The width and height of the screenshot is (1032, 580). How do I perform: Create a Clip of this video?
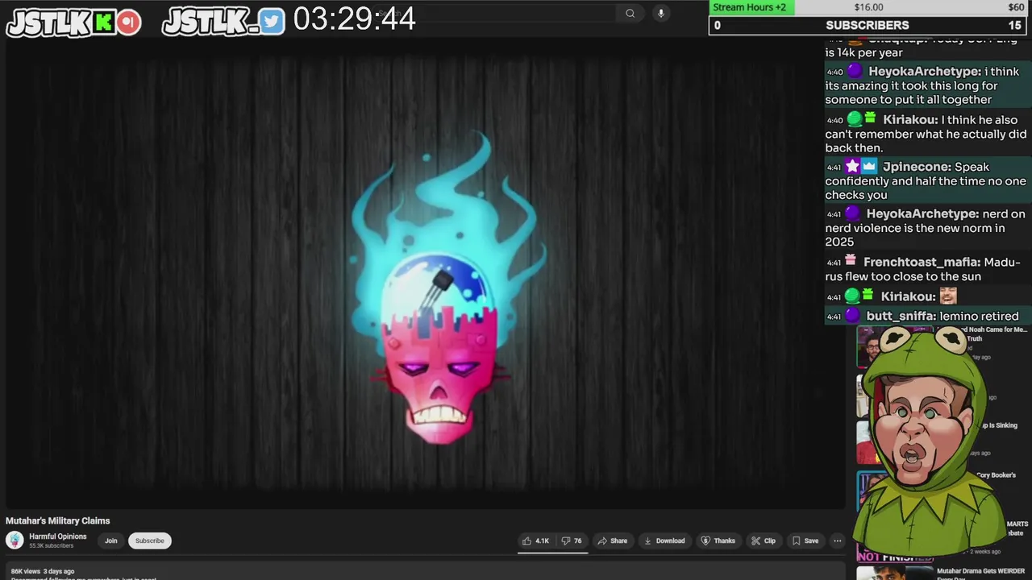(x=764, y=541)
